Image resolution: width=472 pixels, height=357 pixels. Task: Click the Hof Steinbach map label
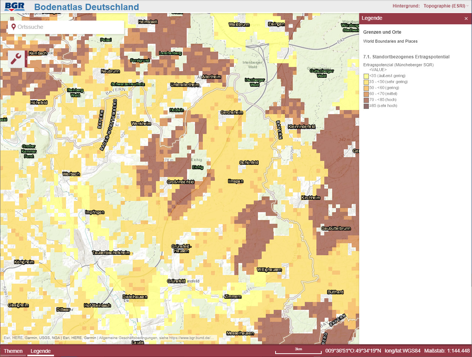pyautogui.click(x=97, y=305)
